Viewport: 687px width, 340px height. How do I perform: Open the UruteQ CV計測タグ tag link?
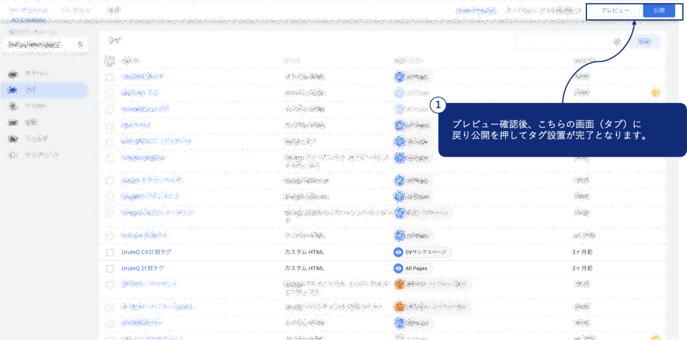click(147, 252)
